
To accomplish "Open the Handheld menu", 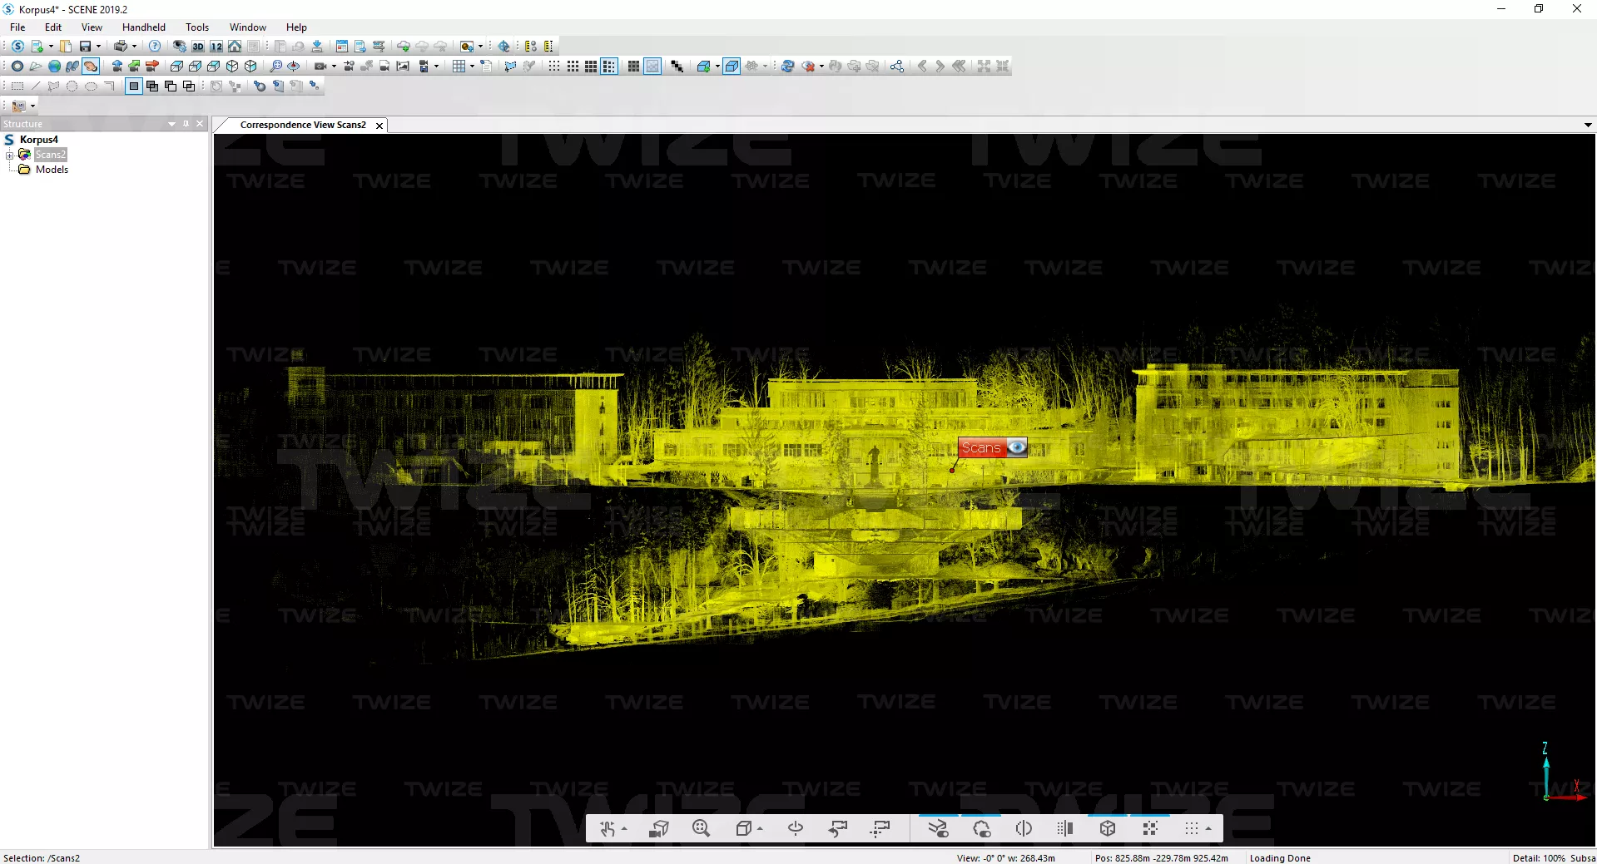I will [x=144, y=27].
